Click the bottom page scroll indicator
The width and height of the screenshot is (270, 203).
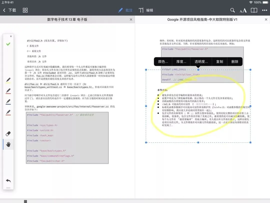pyautogui.click(x=25, y=201)
